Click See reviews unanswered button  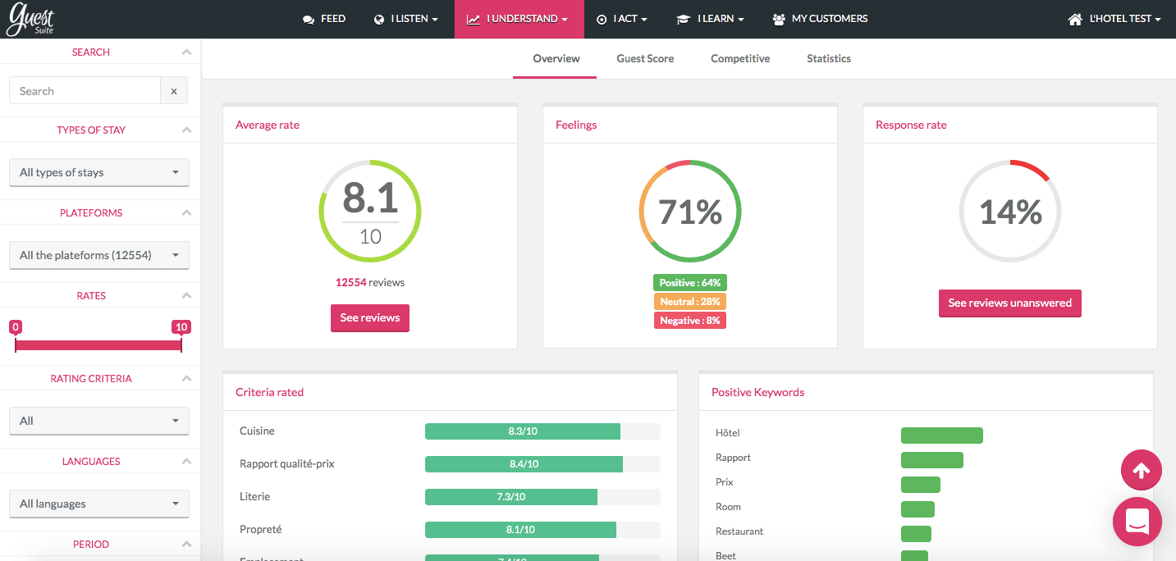(1009, 303)
